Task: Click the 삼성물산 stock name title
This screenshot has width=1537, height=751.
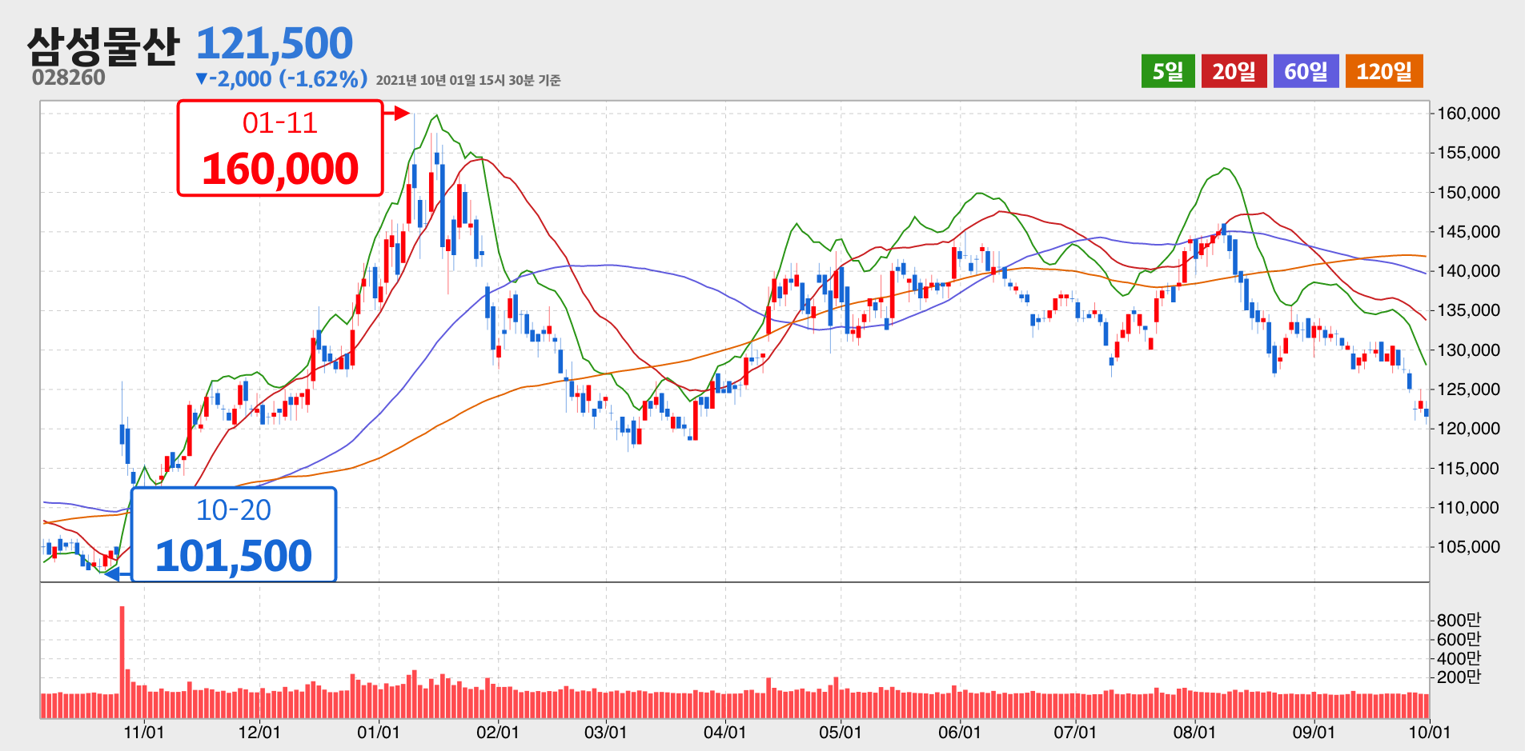Action: click(102, 46)
